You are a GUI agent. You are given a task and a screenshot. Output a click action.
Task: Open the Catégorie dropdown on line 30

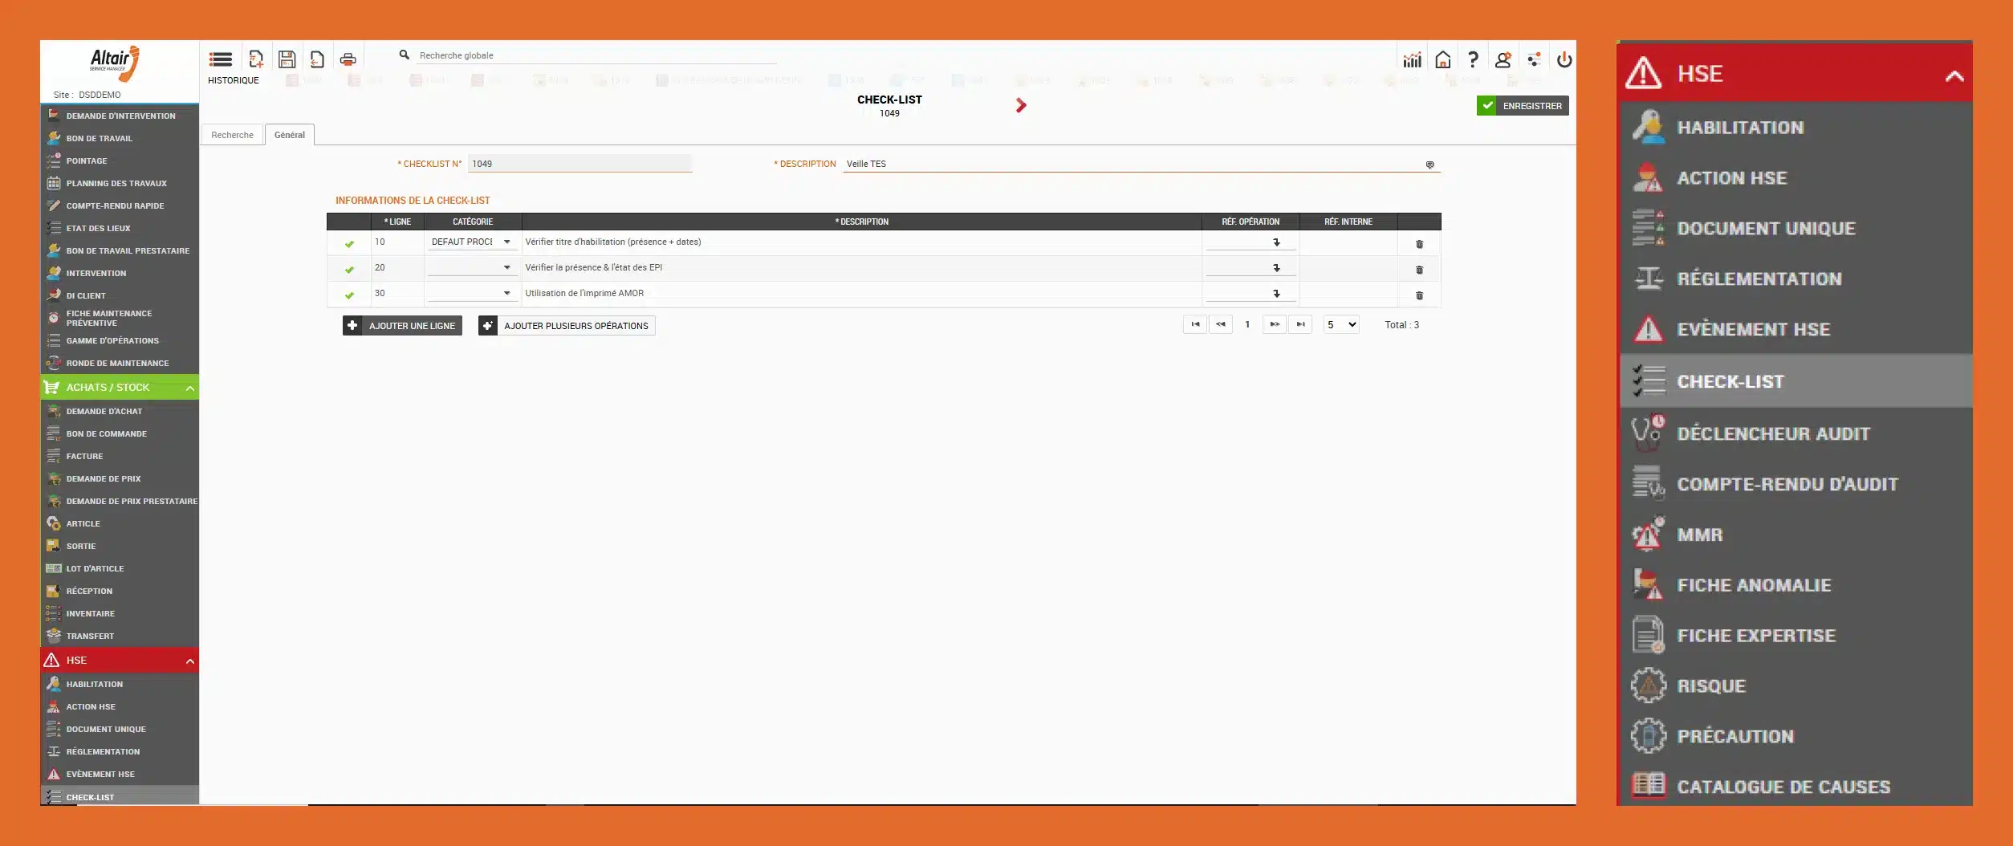(506, 293)
